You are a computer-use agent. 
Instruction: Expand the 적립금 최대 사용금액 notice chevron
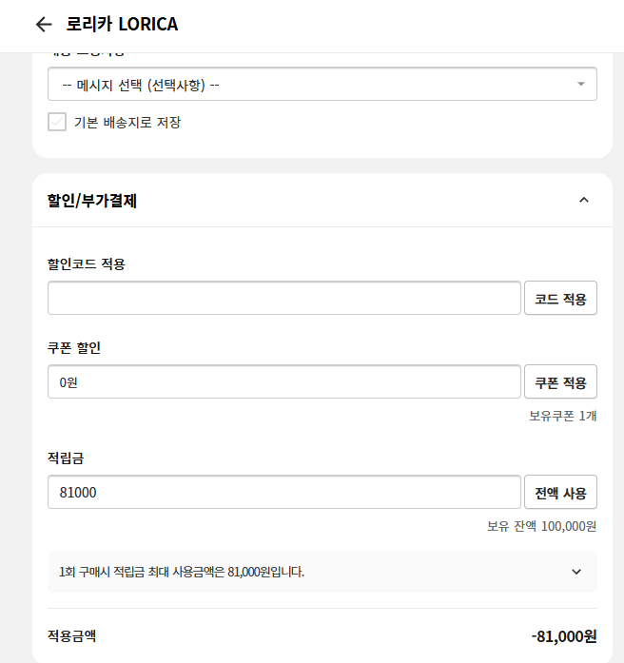(576, 572)
